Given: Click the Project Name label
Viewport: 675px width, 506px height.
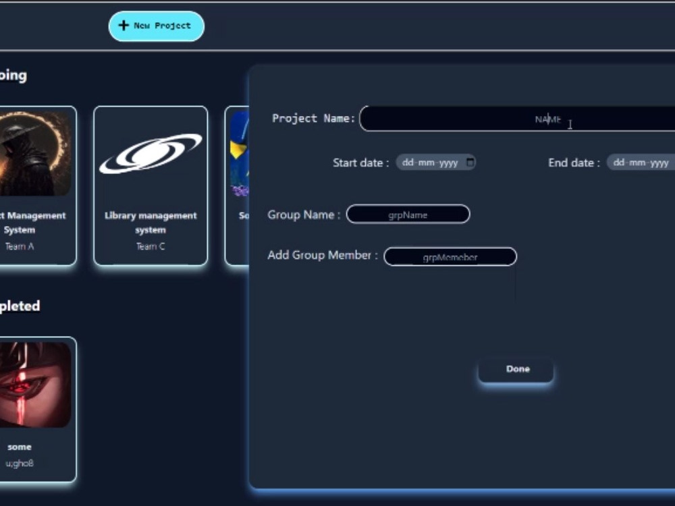Looking at the screenshot, I should [x=313, y=118].
